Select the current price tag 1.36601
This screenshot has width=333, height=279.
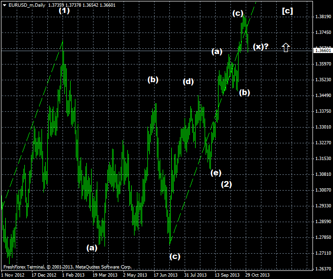(323, 50)
